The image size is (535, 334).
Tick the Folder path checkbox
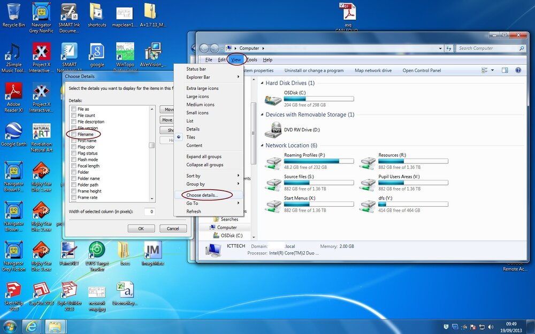click(73, 185)
